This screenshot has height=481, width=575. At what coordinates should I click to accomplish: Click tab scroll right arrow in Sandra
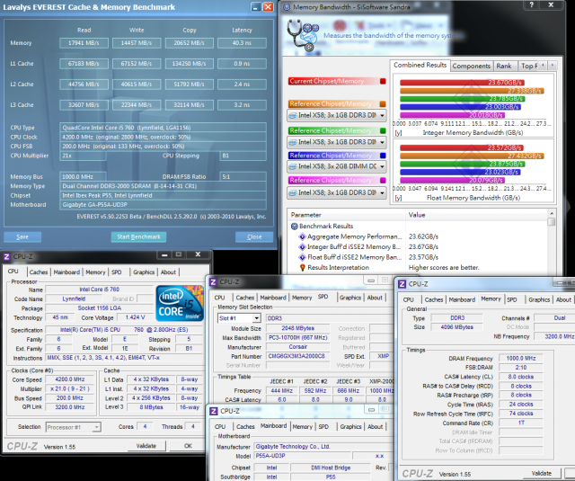[553, 66]
